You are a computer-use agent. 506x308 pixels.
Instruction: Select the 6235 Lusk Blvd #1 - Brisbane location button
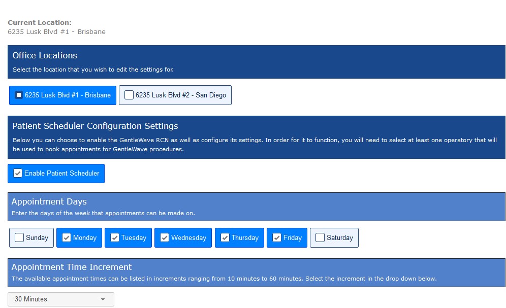(x=62, y=95)
